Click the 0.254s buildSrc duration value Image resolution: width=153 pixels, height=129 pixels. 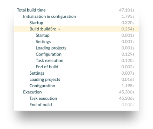click(x=128, y=29)
